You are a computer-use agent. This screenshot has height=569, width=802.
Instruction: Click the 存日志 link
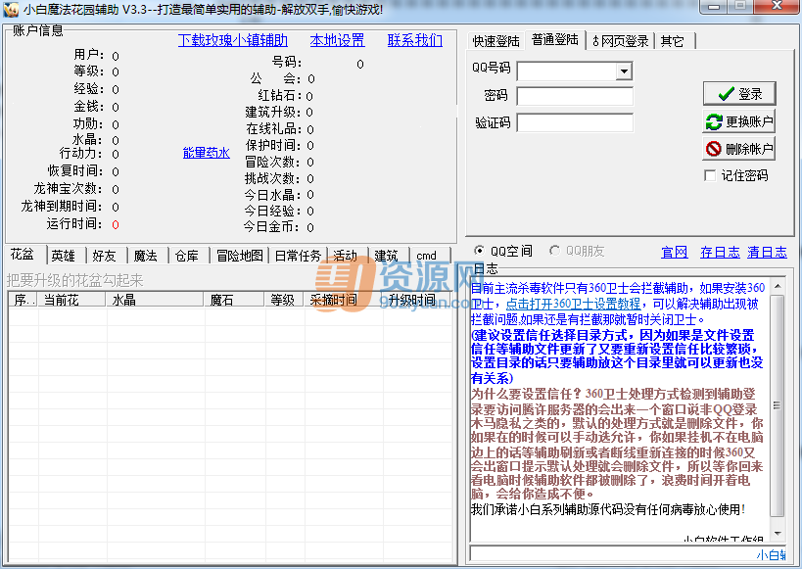pos(720,252)
